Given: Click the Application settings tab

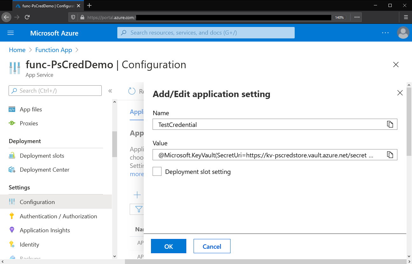Looking at the screenshot, I should point(137,112).
